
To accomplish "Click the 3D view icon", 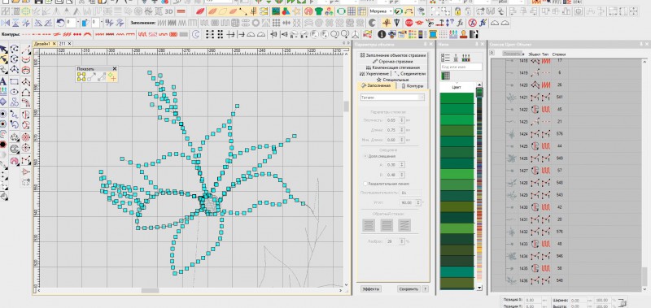I will click(x=168, y=11).
